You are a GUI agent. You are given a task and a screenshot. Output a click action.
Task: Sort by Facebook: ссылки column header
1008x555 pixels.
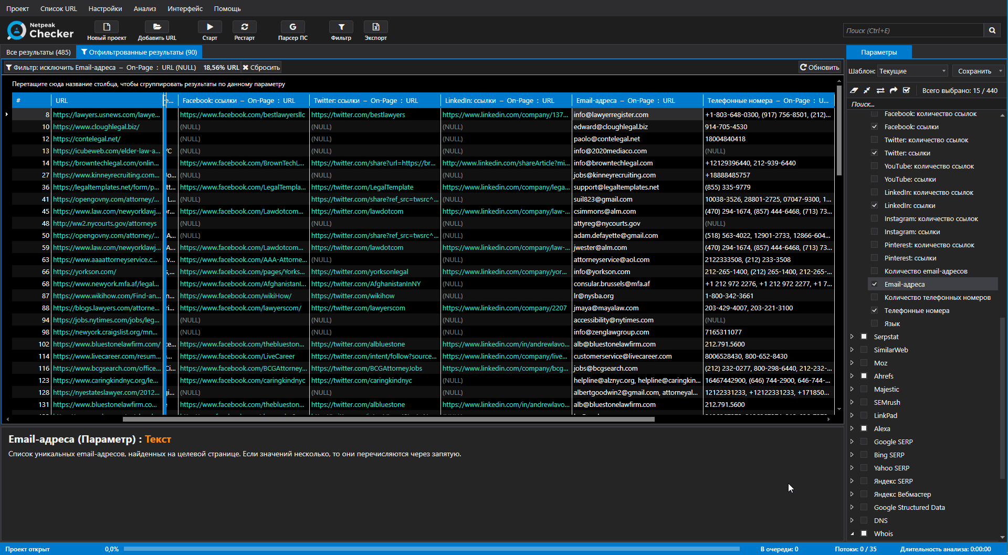point(244,100)
